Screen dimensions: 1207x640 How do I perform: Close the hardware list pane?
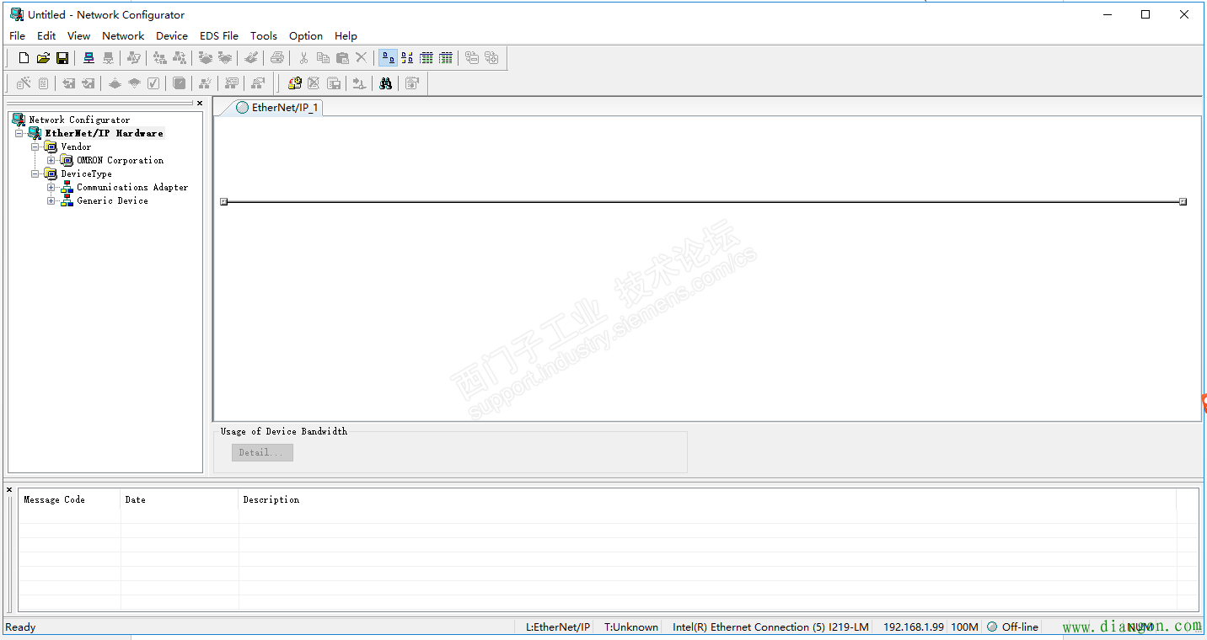pyautogui.click(x=200, y=104)
